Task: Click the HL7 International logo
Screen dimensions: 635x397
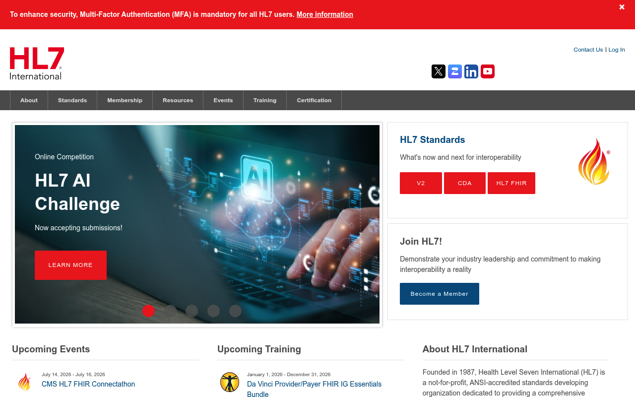Action: [x=37, y=64]
